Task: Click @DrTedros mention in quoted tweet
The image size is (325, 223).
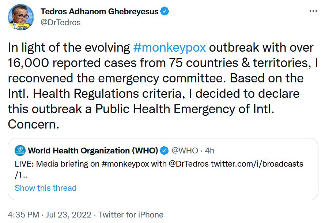Action: click(x=189, y=164)
